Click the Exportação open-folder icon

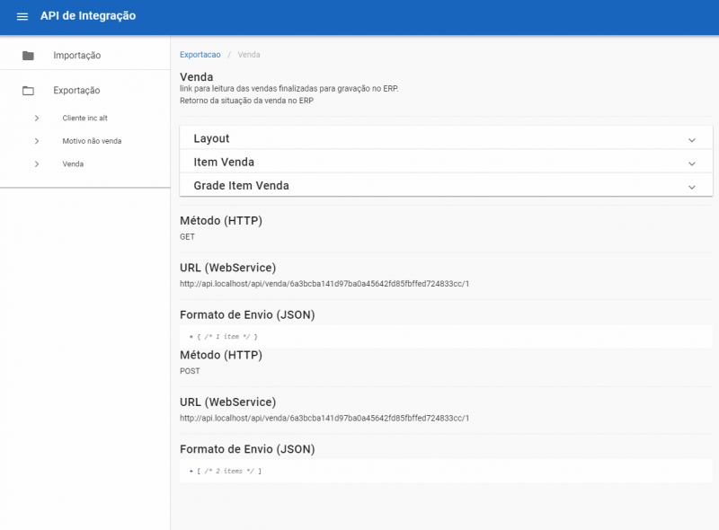(x=28, y=91)
